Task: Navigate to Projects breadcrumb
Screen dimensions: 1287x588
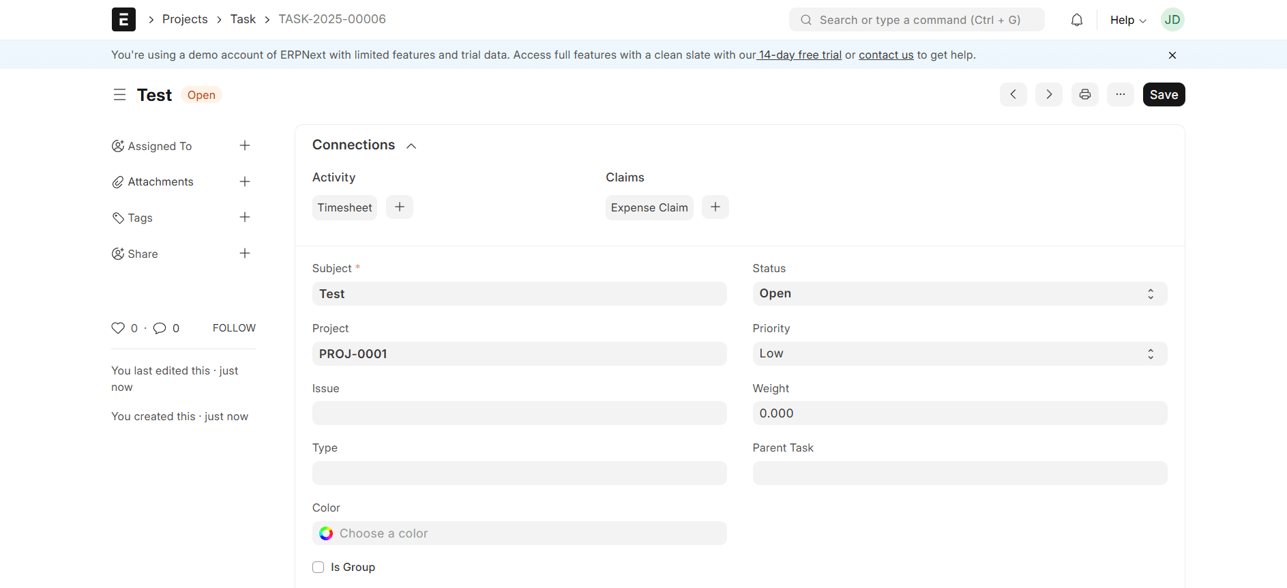Action: point(185,19)
